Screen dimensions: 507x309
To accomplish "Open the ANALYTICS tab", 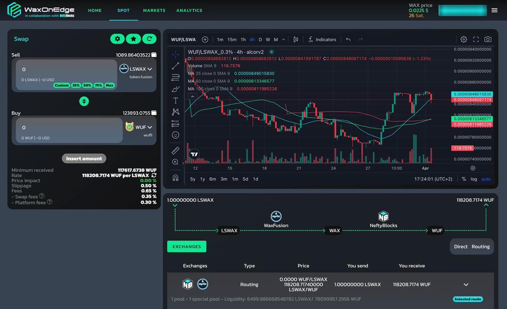I will 189,10.
